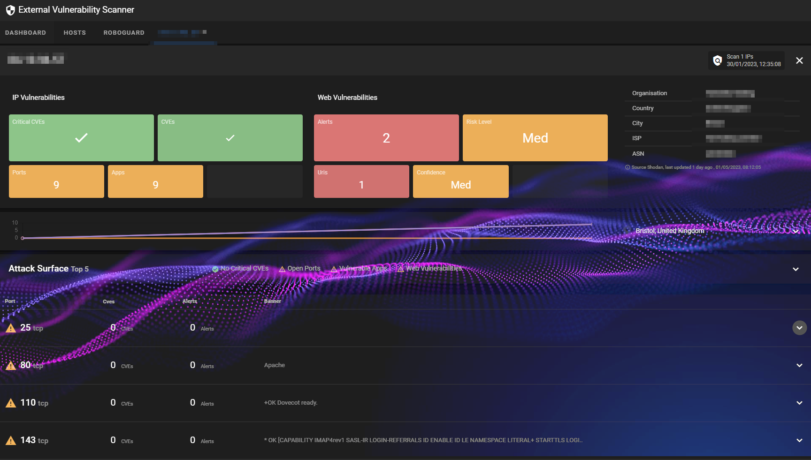The width and height of the screenshot is (811, 460).
Task: Click the warning triangle for port 80
Action: 11,366
